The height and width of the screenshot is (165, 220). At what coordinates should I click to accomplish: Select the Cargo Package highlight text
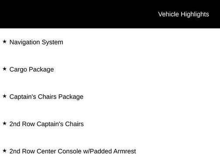[31, 69]
